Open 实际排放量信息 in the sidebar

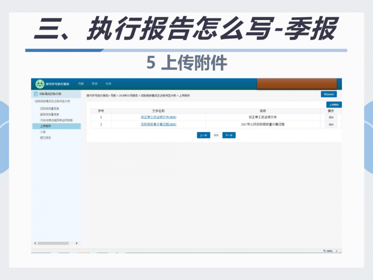click(49, 109)
